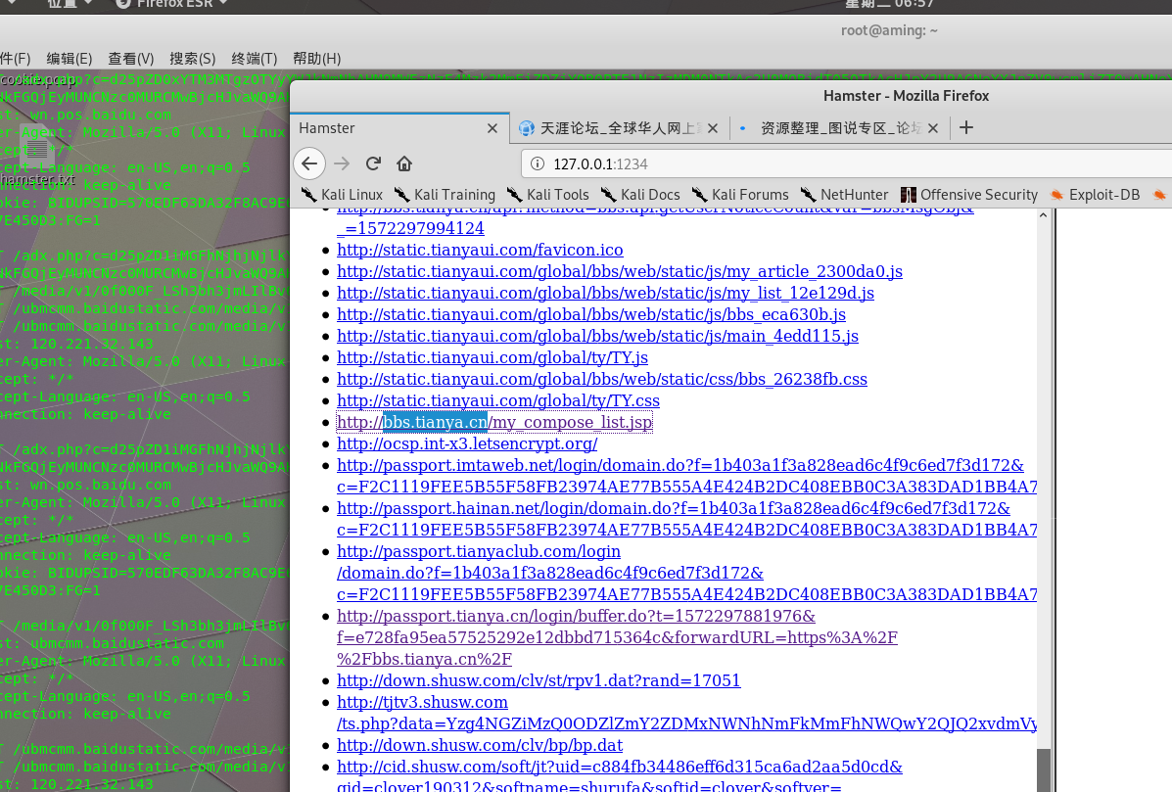Go back using the Firefox back arrow
This screenshot has width=1172, height=792.
tap(309, 163)
